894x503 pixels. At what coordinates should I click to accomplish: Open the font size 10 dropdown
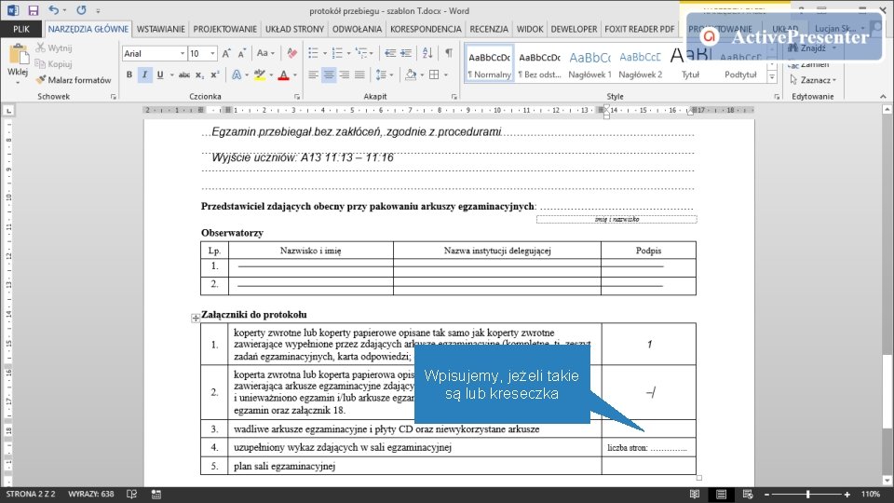pyautogui.click(x=212, y=54)
